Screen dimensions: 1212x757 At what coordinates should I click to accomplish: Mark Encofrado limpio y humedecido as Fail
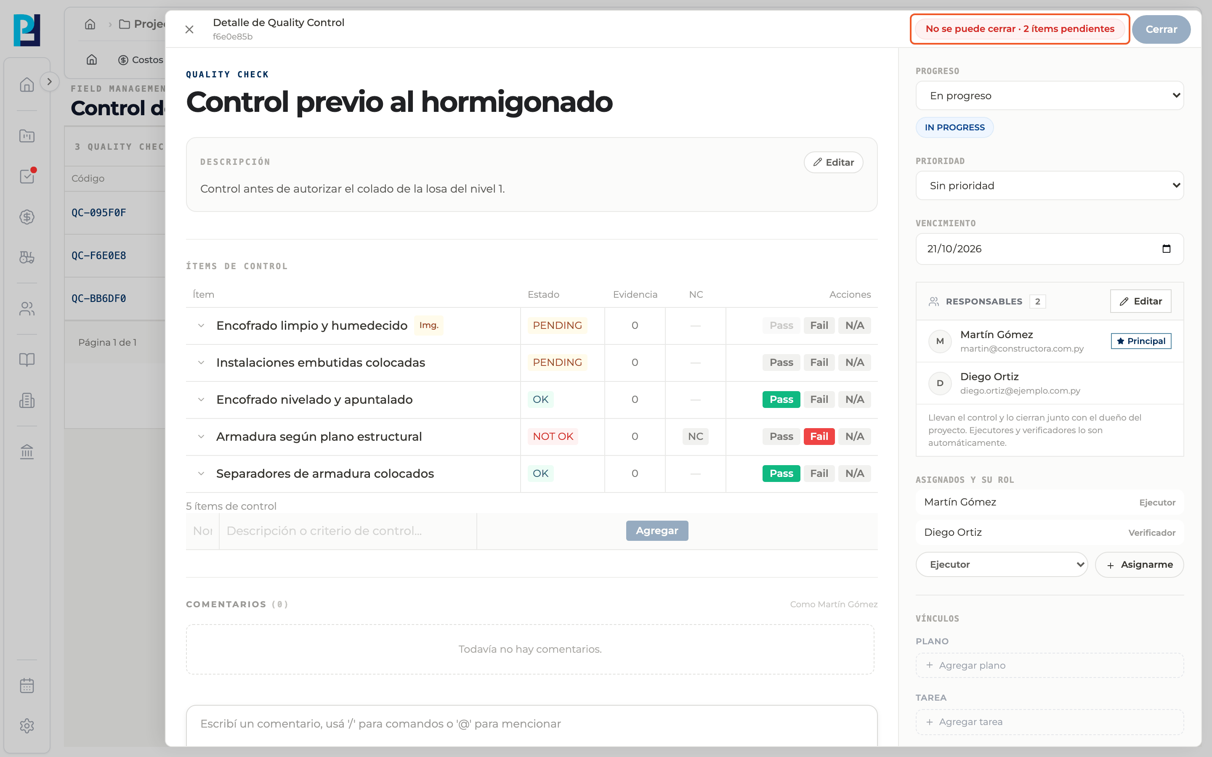[819, 326]
